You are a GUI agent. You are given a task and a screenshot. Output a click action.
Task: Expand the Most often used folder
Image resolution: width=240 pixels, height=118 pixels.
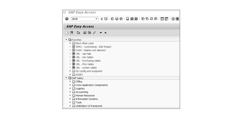(x=70, y=43)
